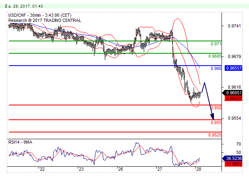Click the date header 'มิ.ย. 28, 2017, 01:43'
This screenshot has width=249, height=177.
24,6
